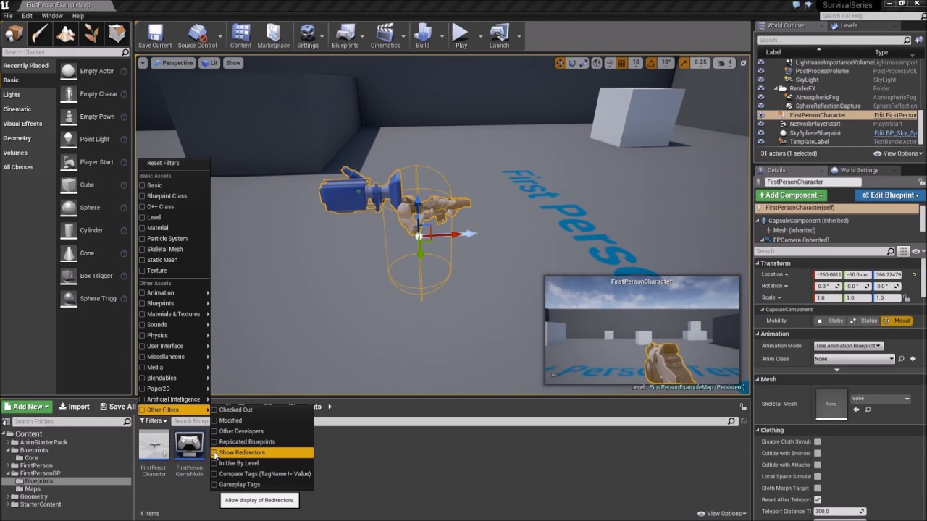Select the Cone primitive icon

point(68,253)
